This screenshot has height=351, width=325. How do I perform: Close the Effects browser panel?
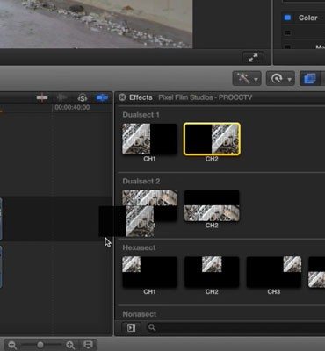click(x=122, y=97)
